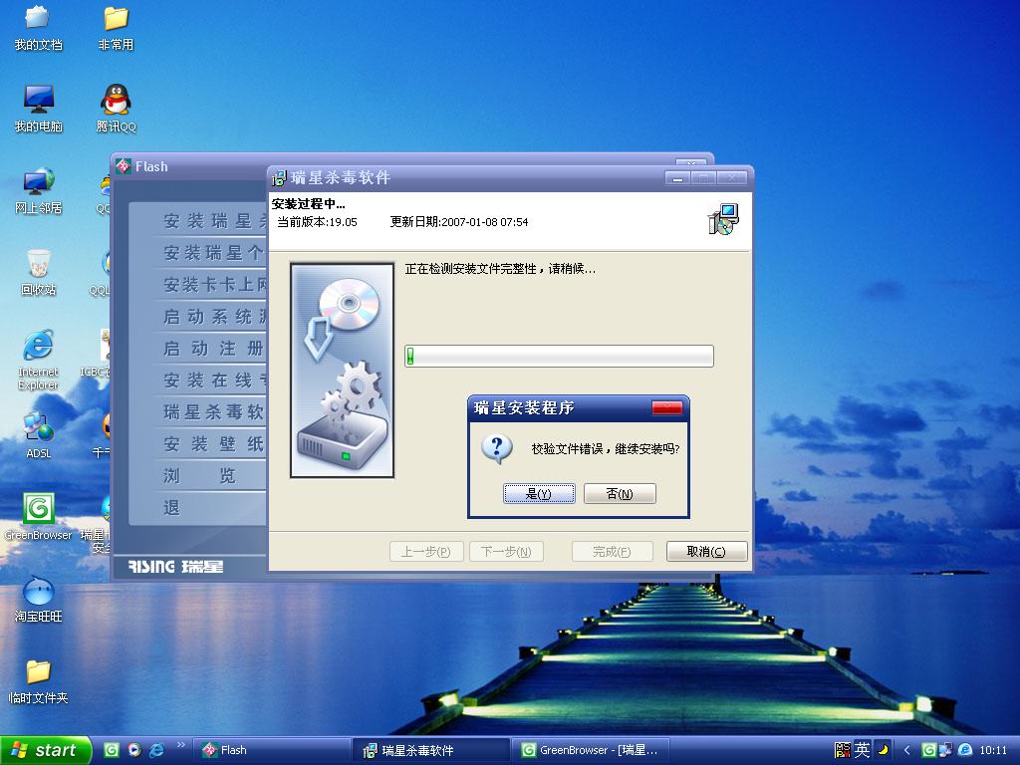This screenshot has height=765, width=1020.
Task: Expand hidden tray icons arrow
Action: (906, 750)
